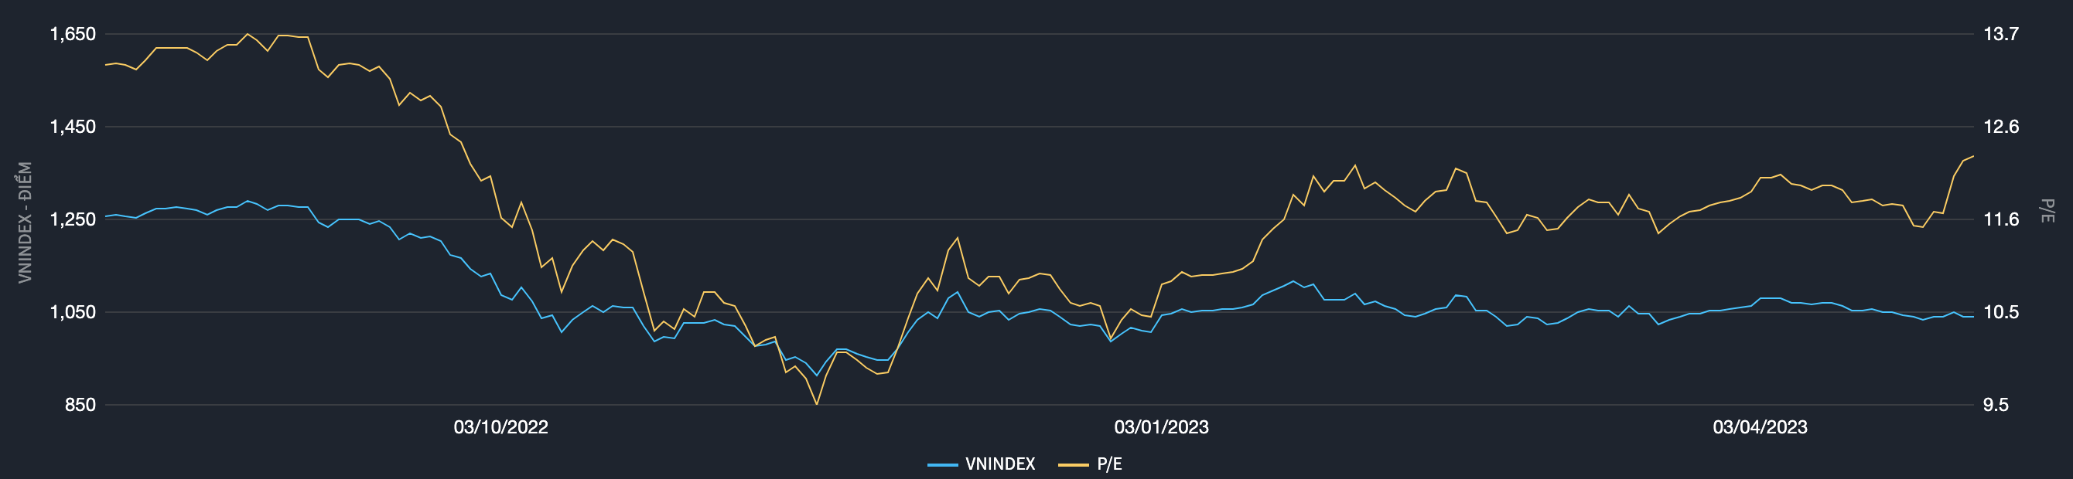This screenshot has height=479, width=2073.
Task: Select the 03/10/2022 date label
Action: (x=500, y=426)
